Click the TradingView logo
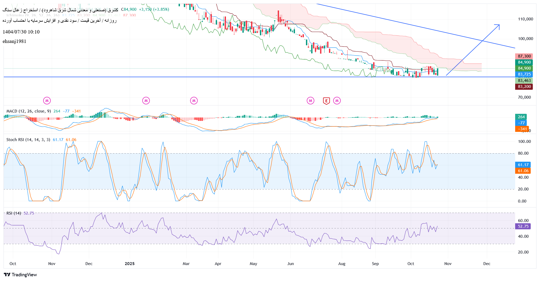 (x=20, y=274)
